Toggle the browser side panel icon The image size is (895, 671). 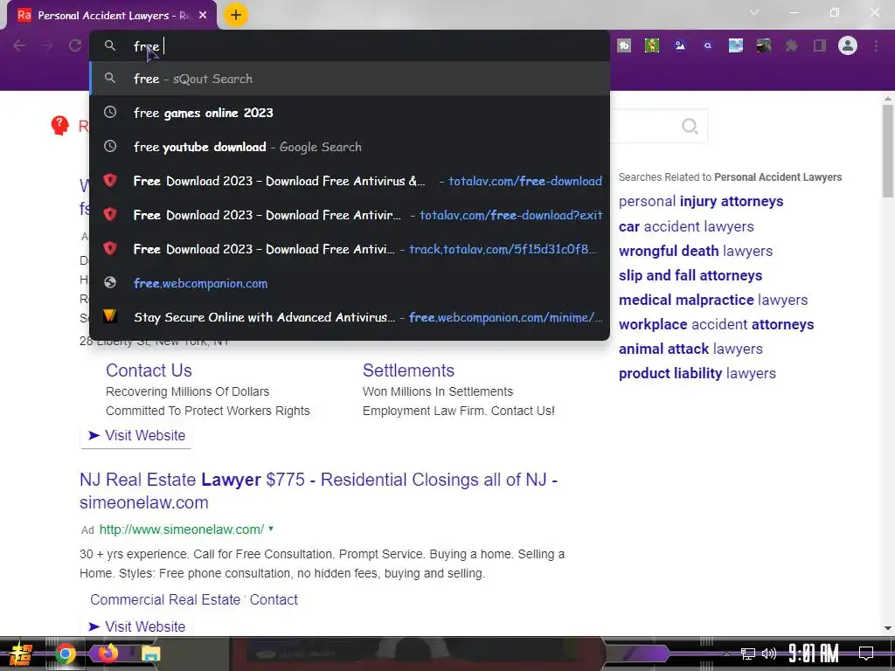tap(820, 45)
